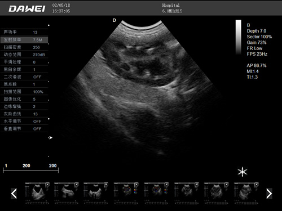Open the 动态范围 270dB dynamic range setting
Viewport: 282px width, 211px height.
(x=24, y=55)
